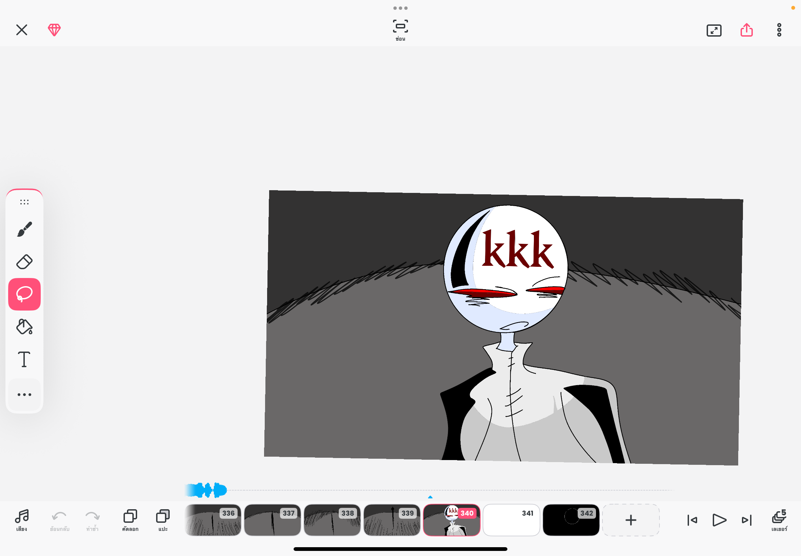The image size is (801, 556).
Task: Jump to the last frame
Action: tap(747, 520)
